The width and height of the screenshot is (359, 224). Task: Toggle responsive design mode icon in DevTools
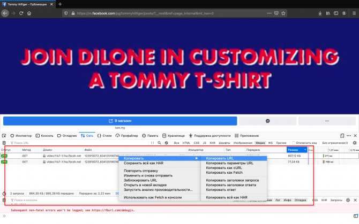[x=342, y=136]
